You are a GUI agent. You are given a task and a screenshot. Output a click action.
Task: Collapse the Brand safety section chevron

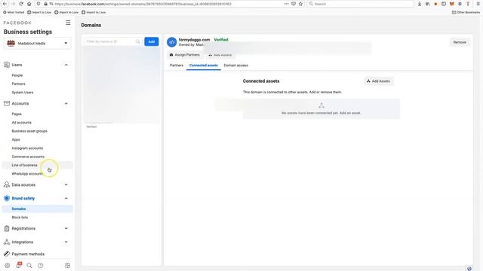[66, 198]
